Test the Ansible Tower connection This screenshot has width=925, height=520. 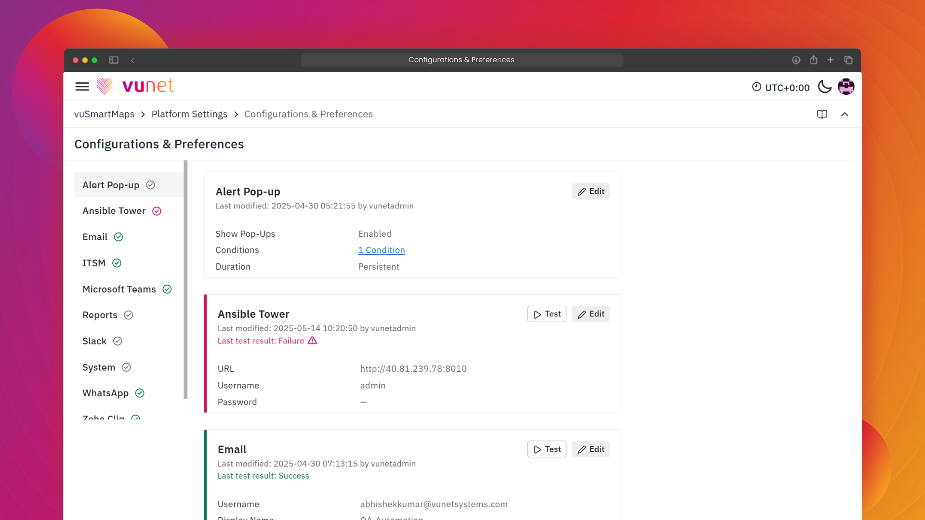click(x=546, y=313)
